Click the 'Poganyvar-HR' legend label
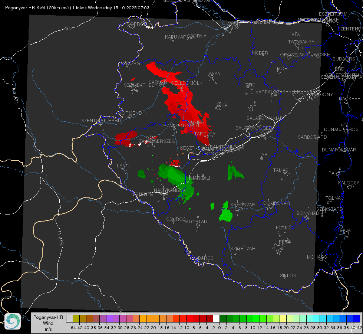 point(48,317)
